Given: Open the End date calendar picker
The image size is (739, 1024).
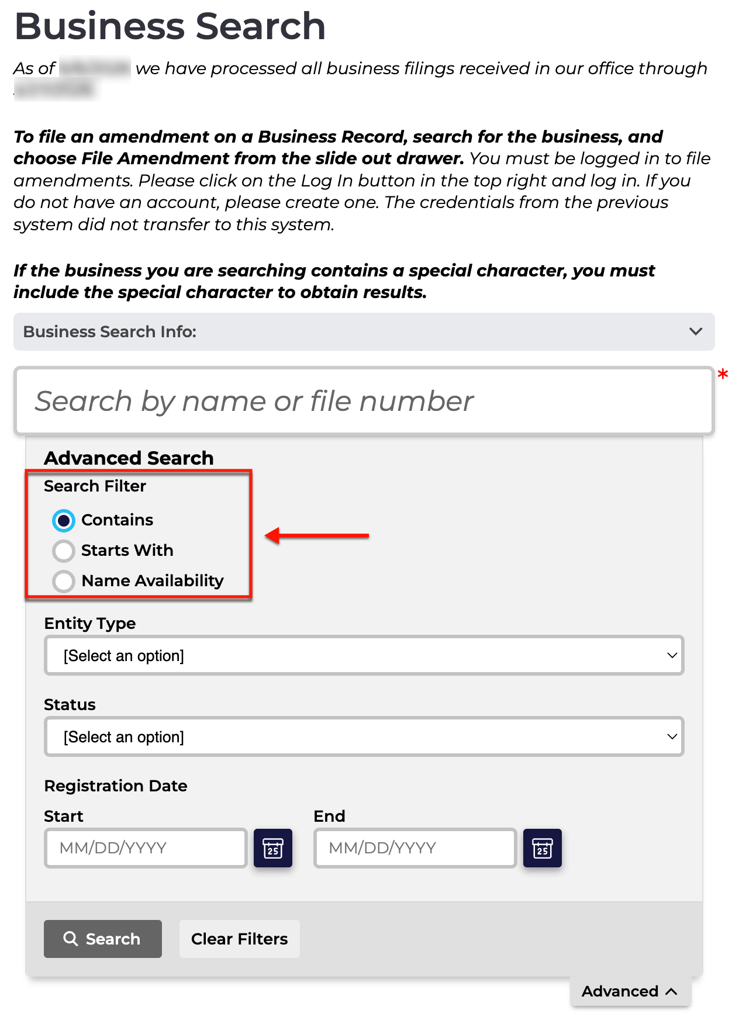Looking at the screenshot, I should [x=543, y=847].
